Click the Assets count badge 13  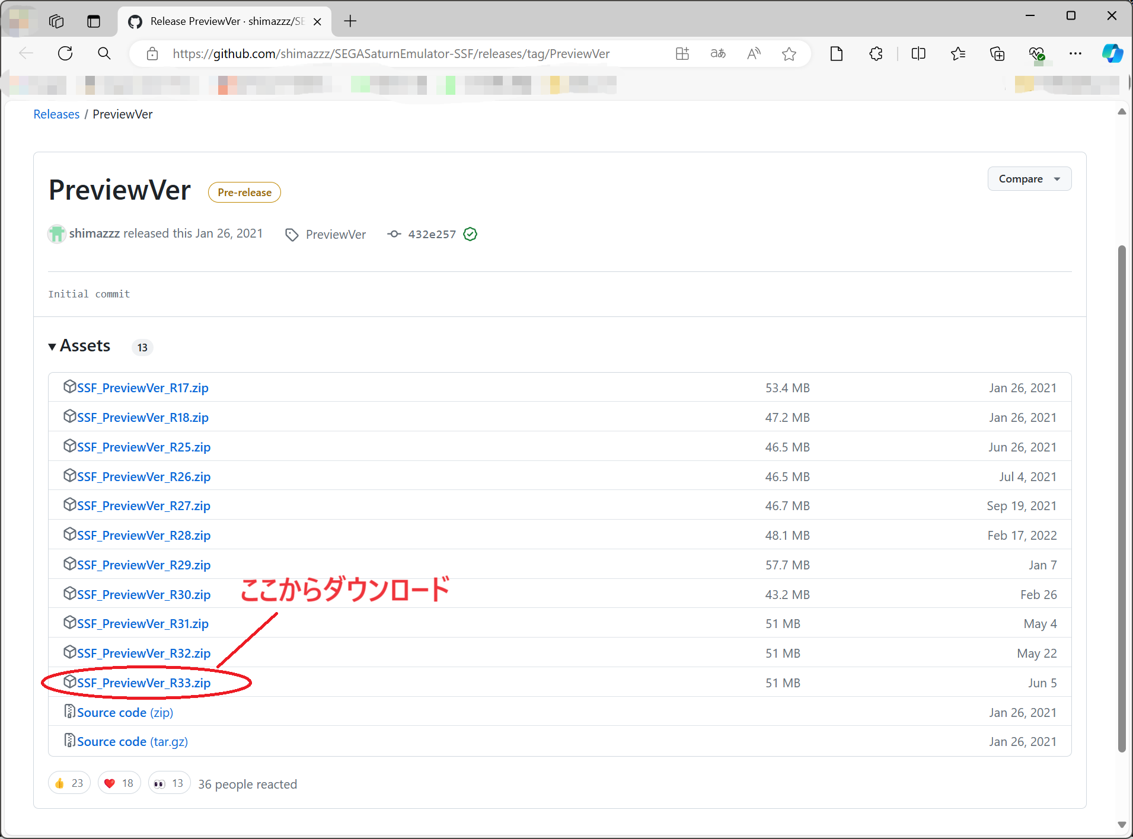click(142, 348)
